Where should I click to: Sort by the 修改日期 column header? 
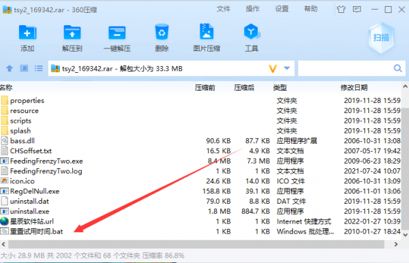[354, 88]
